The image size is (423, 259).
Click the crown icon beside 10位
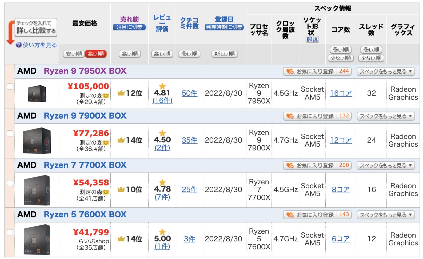[x=121, y=189]
